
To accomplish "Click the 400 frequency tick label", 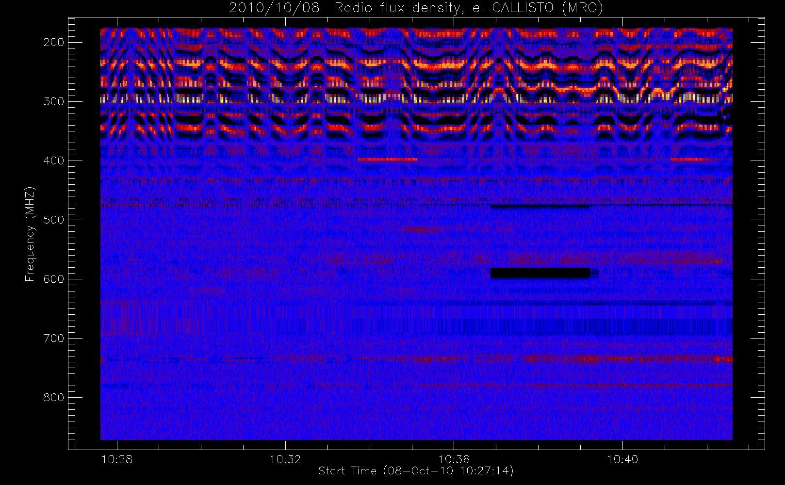I will (x=53, y=161).
